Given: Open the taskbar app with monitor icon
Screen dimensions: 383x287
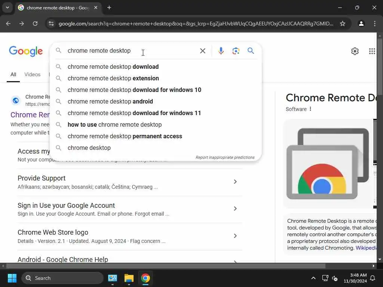Looking at the screenshot, I should point(112,278).
